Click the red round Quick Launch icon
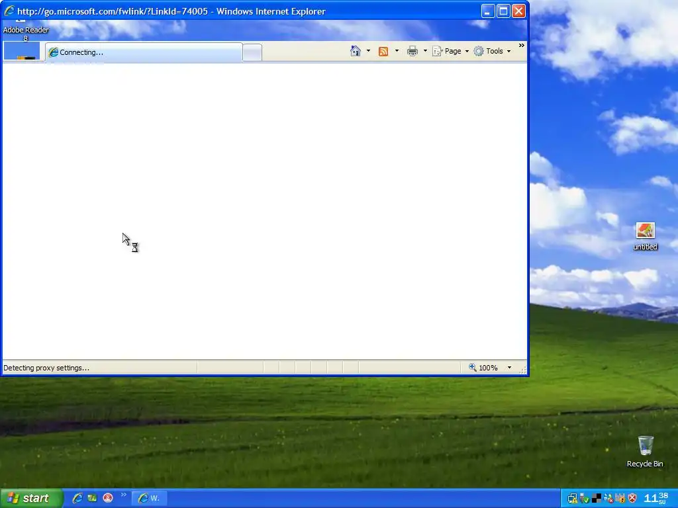 (108, 498)
